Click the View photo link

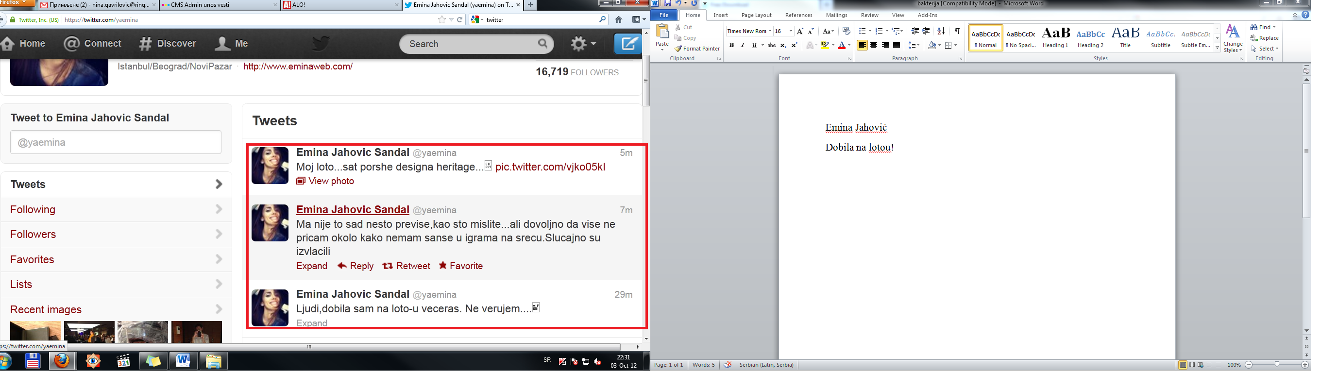pyautogui.click(x=331, y=181)
